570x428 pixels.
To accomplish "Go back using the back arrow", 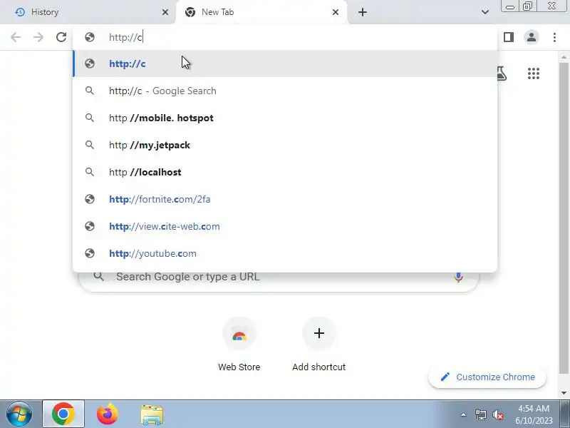I will click(x=16, y=37).
